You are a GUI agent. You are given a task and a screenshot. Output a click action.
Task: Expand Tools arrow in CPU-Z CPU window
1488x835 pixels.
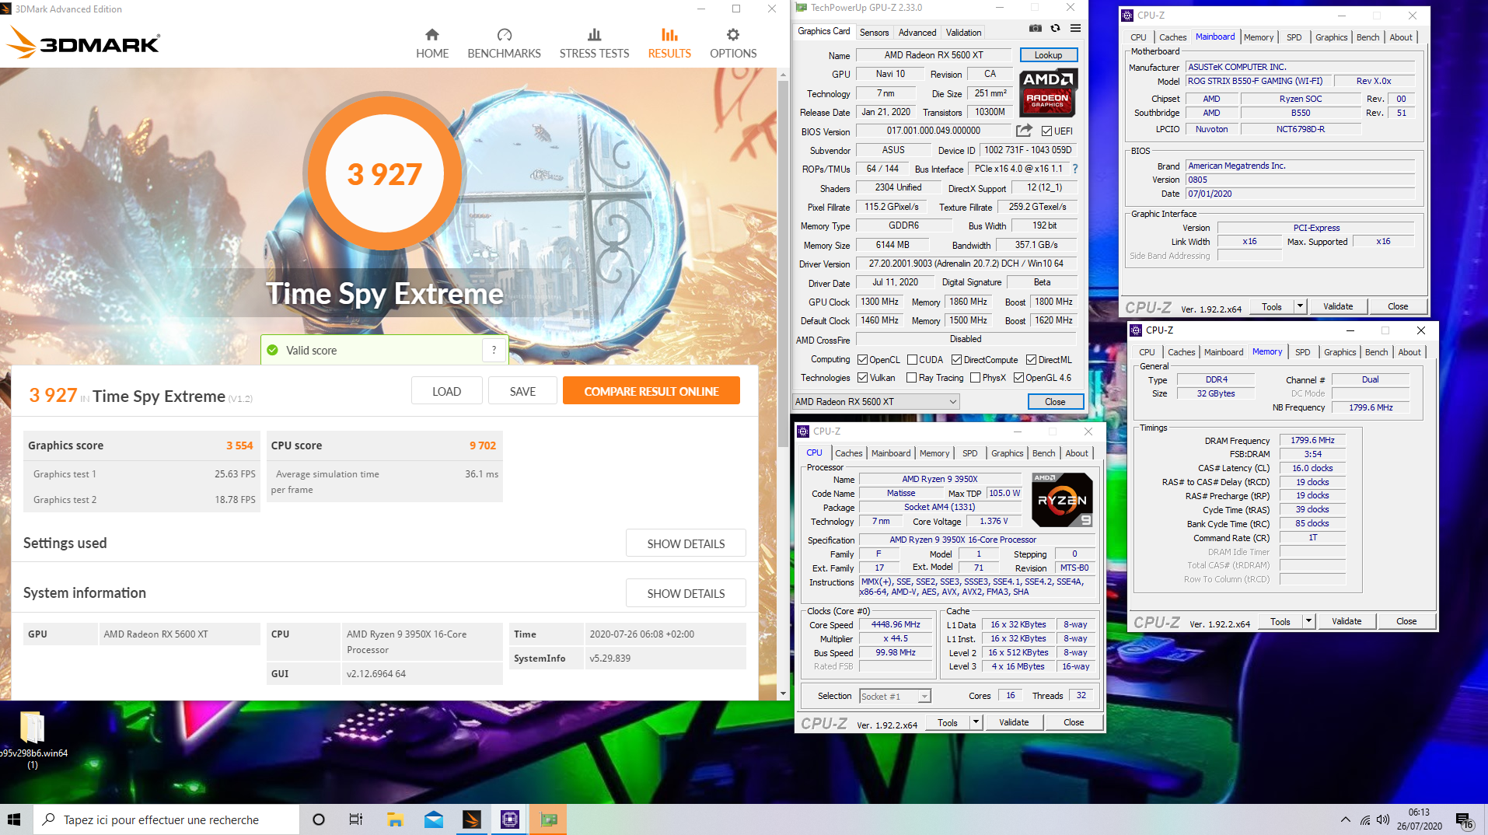click(976, 722)
